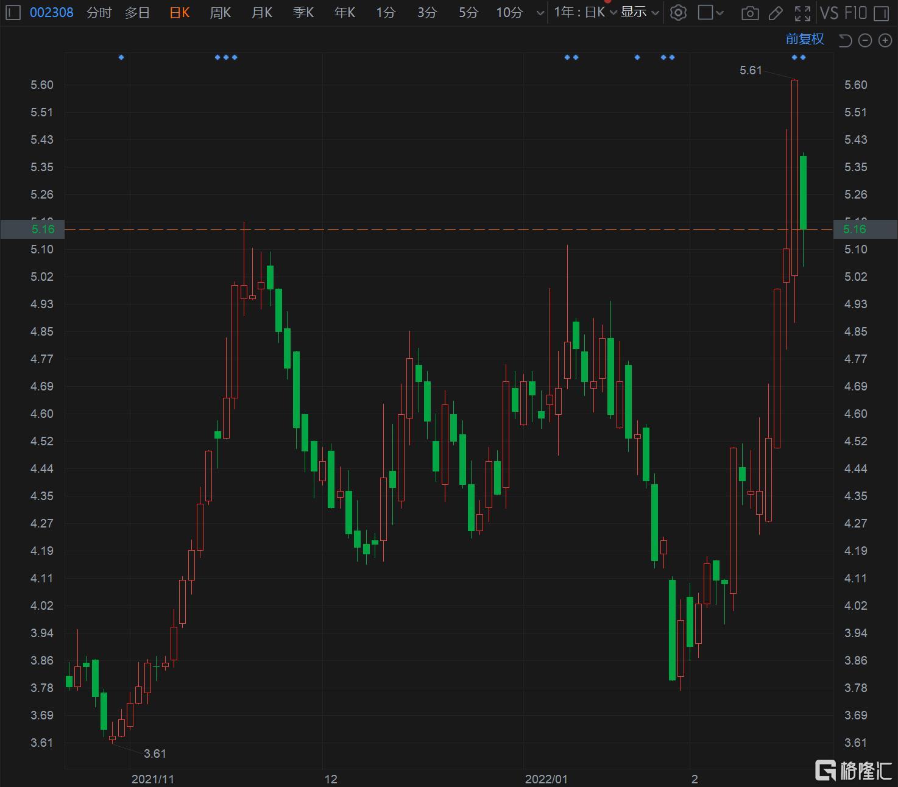
Task: Open the layout square dropdown
Action: 710,13
